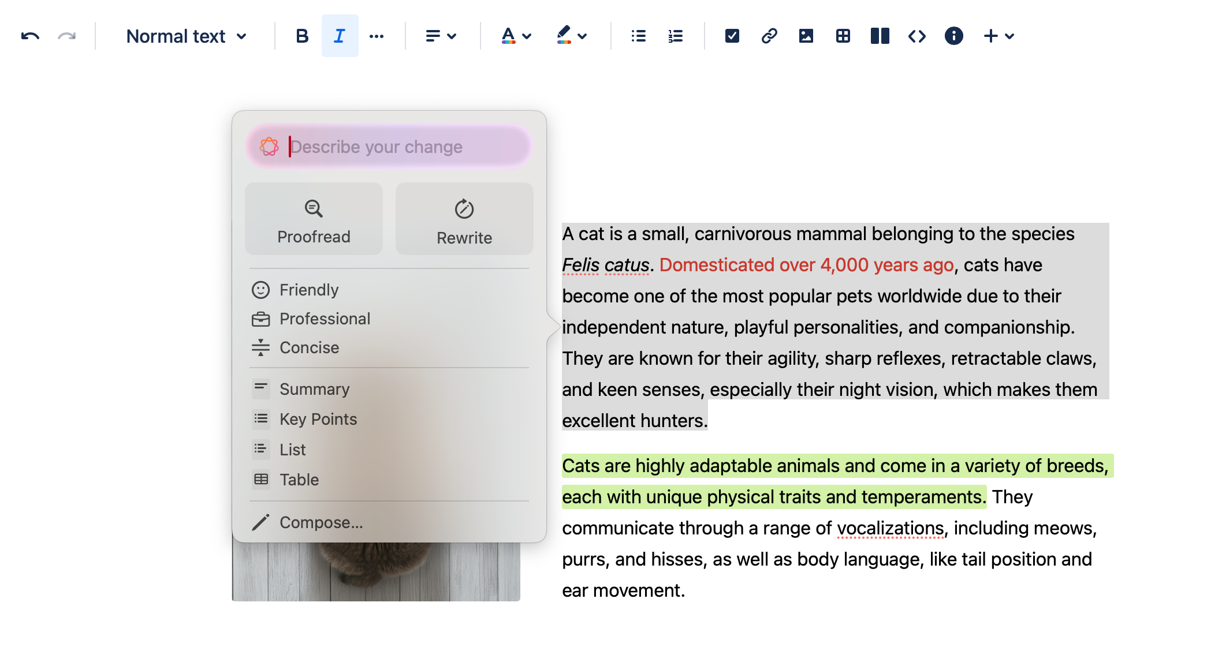Image resolution: width=1222 pixels, height=651 pixels.
Task: Insert an info panel
Action: 953,36
